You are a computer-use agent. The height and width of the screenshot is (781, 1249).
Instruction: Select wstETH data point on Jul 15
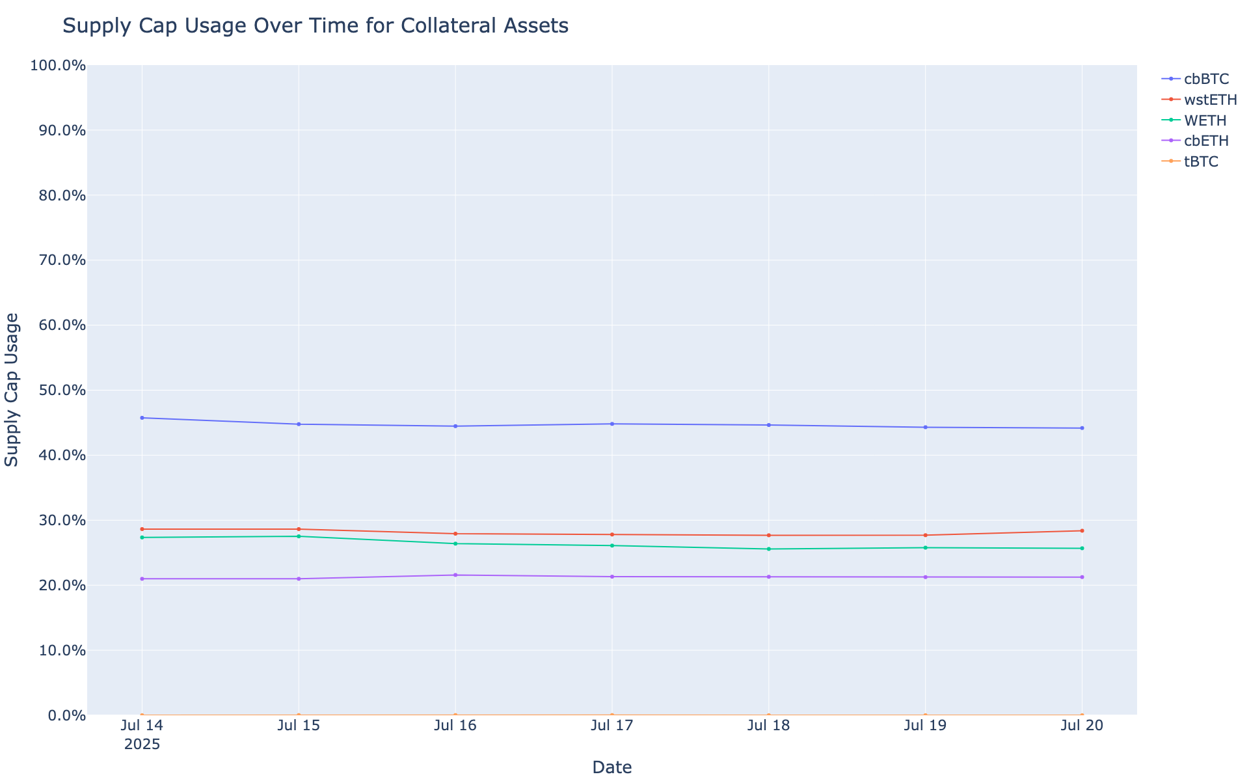(299, 529)
